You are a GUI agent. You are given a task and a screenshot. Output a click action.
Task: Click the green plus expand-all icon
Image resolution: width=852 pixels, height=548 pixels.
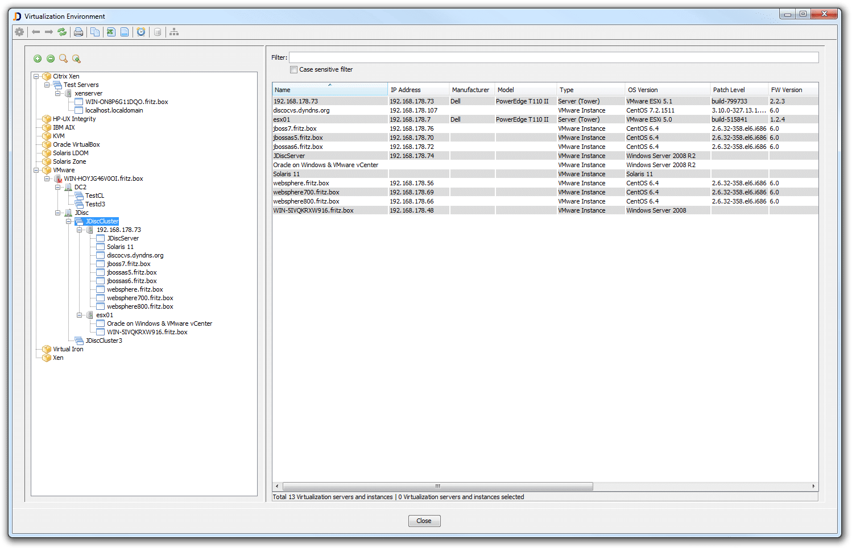pos(38,59)
